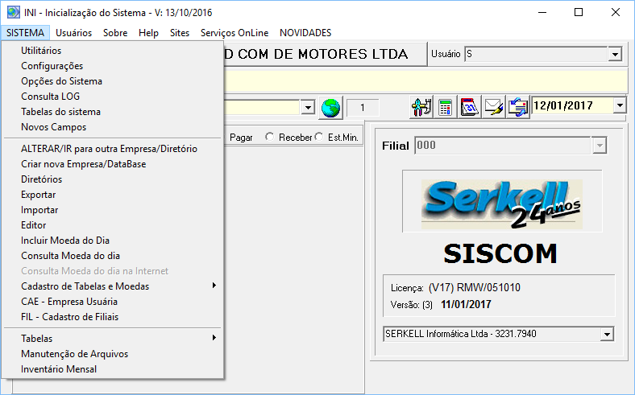
Task: Open the Sites menu
Action: coord(180,33)
